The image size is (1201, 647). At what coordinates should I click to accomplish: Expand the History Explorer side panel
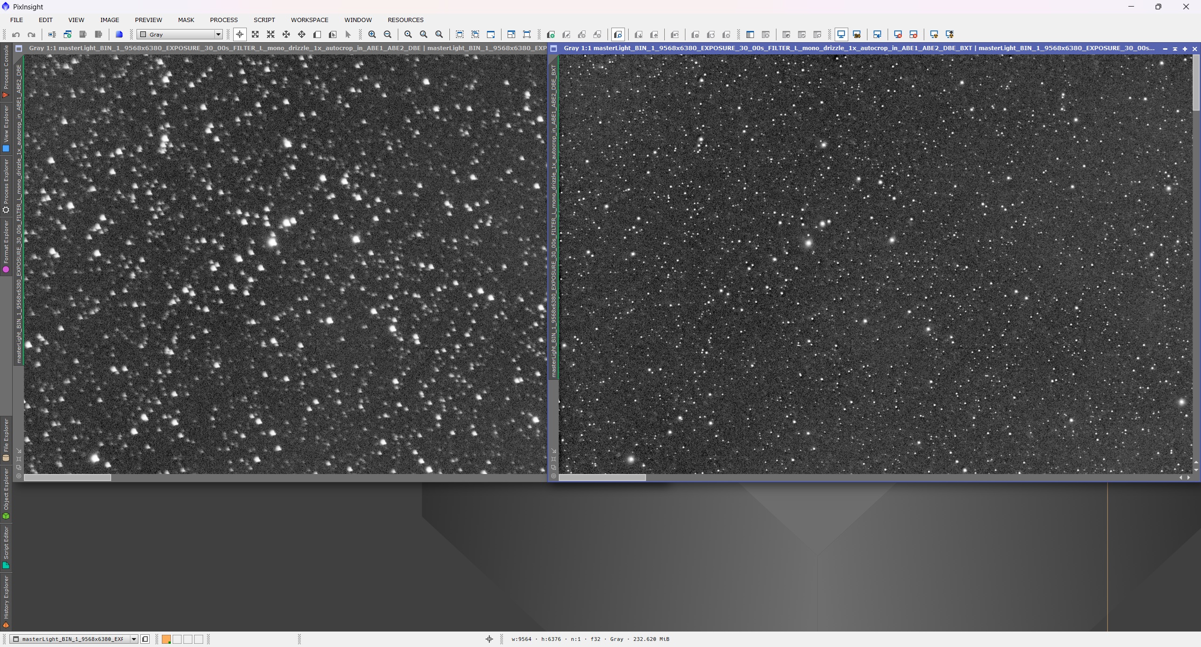6,602
